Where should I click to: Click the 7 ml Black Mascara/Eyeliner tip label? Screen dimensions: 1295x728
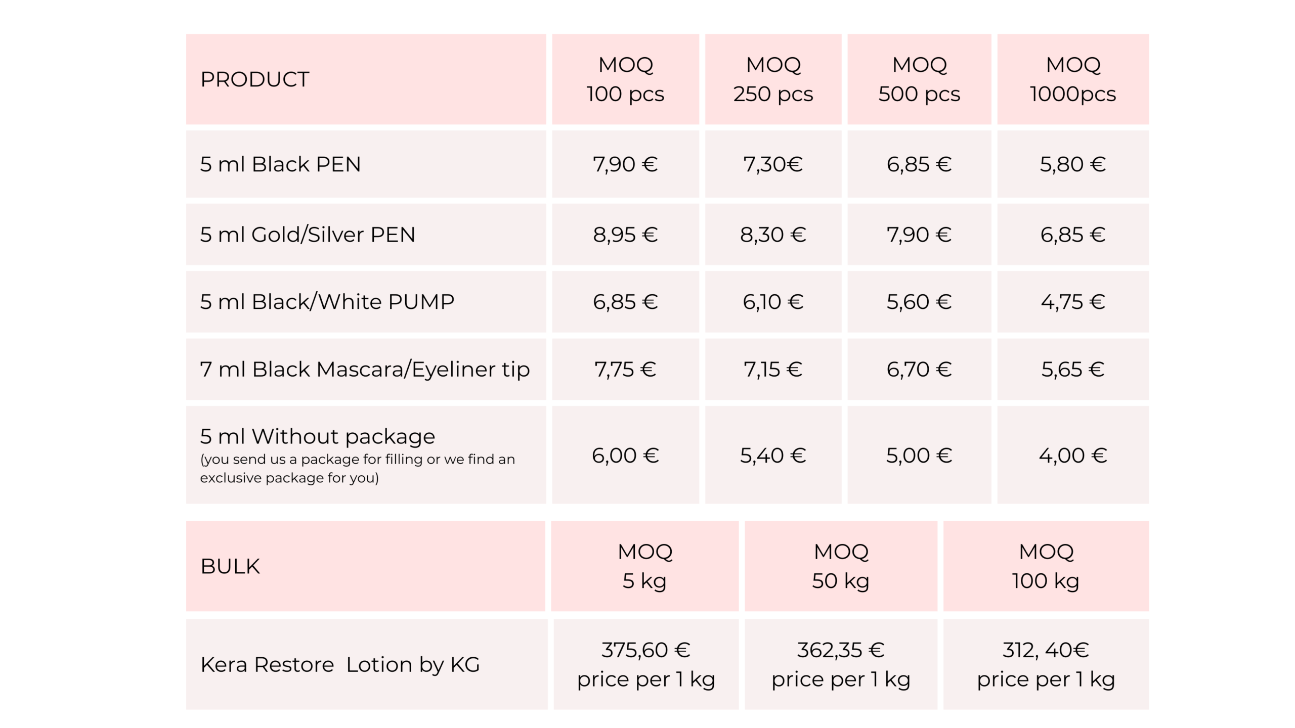click(365, 369)
